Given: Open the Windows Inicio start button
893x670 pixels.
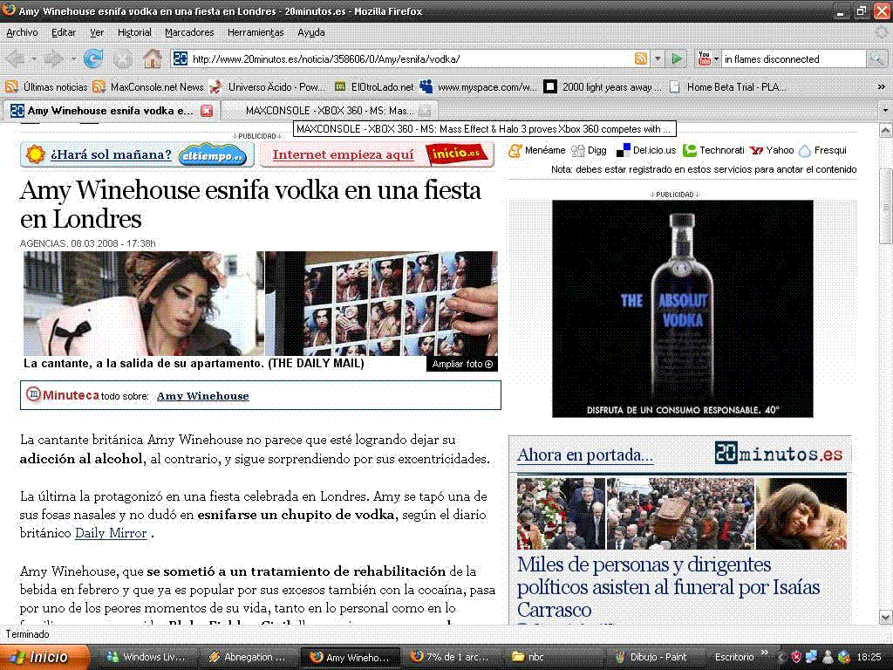Looking at the screenshot, I should pos(44,657).
